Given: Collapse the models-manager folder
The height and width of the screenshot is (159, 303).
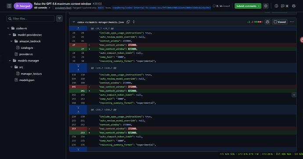Looking at the screenshot, I should [x=10, y=61].
